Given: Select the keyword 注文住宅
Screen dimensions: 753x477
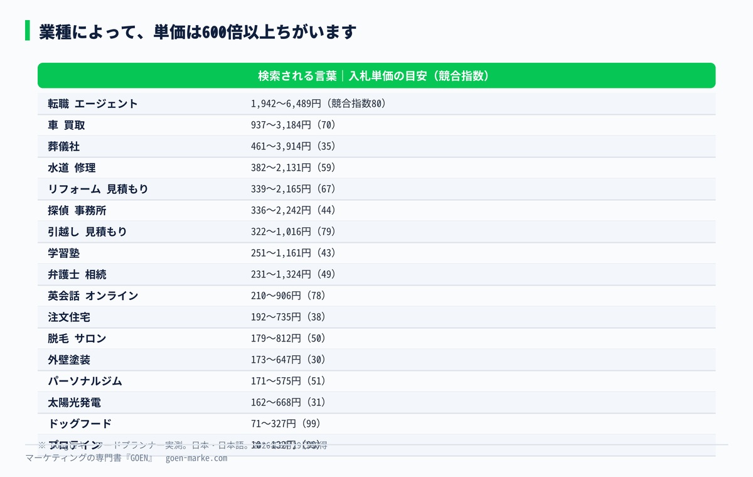Looking at the screenshot, I should point(69,317).
